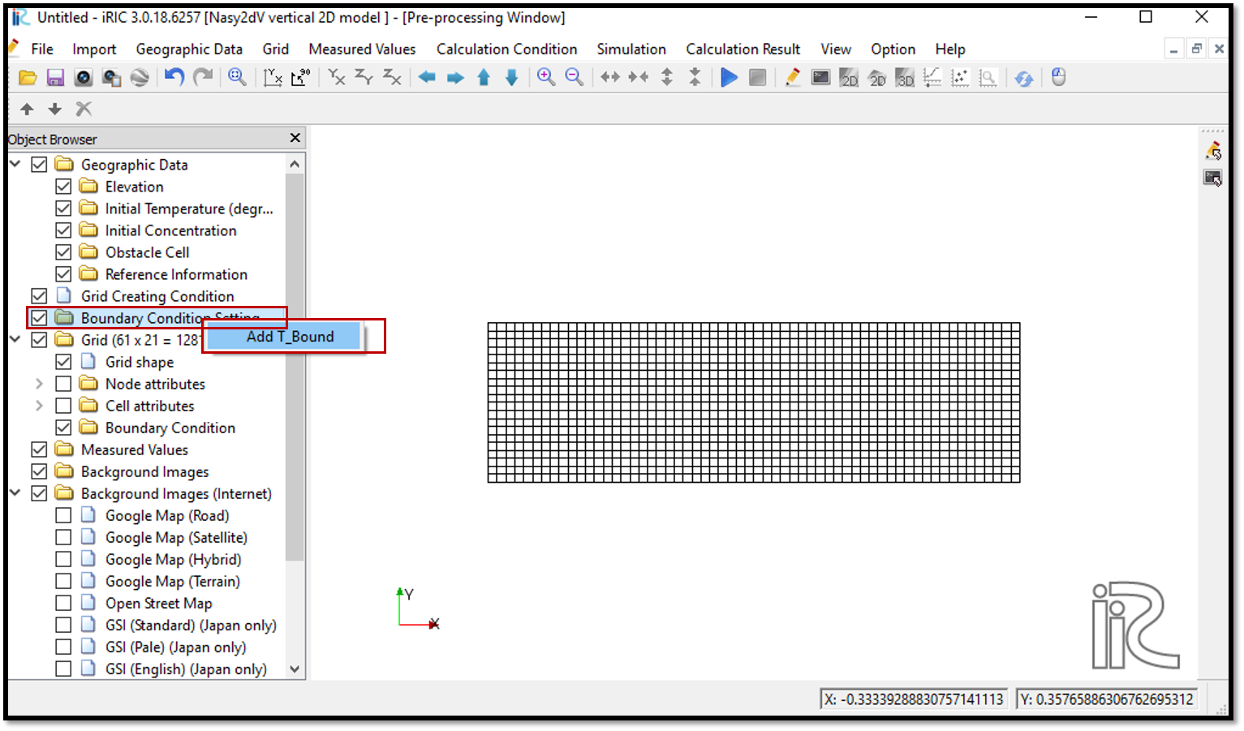Move the view up with the blue arrow

click(x=484, y=77)
